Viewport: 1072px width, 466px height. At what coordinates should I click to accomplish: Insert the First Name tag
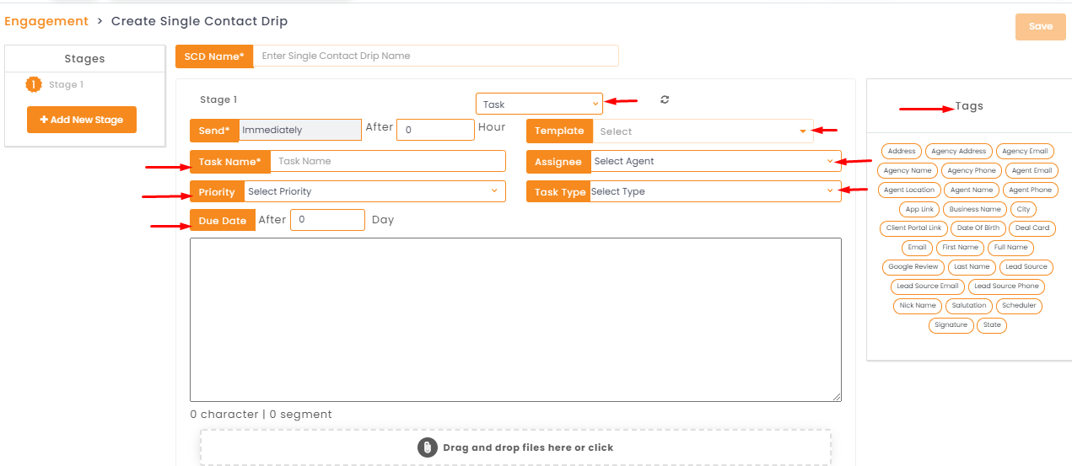(961, 248)
